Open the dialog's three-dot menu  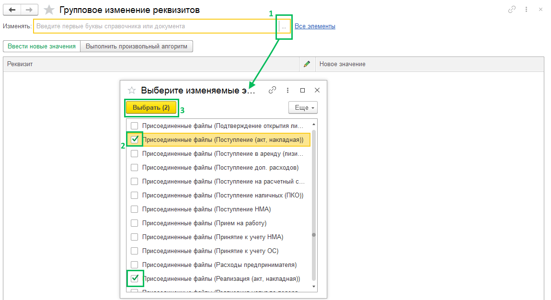click(x=287, y=90)
